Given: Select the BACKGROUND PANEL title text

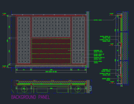Looking at the screenshot, I should (x=31, y=97).
